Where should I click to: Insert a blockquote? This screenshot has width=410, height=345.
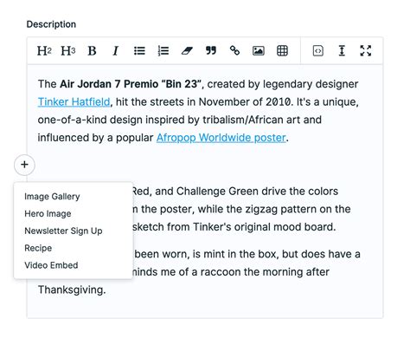[x=211, y=50]
